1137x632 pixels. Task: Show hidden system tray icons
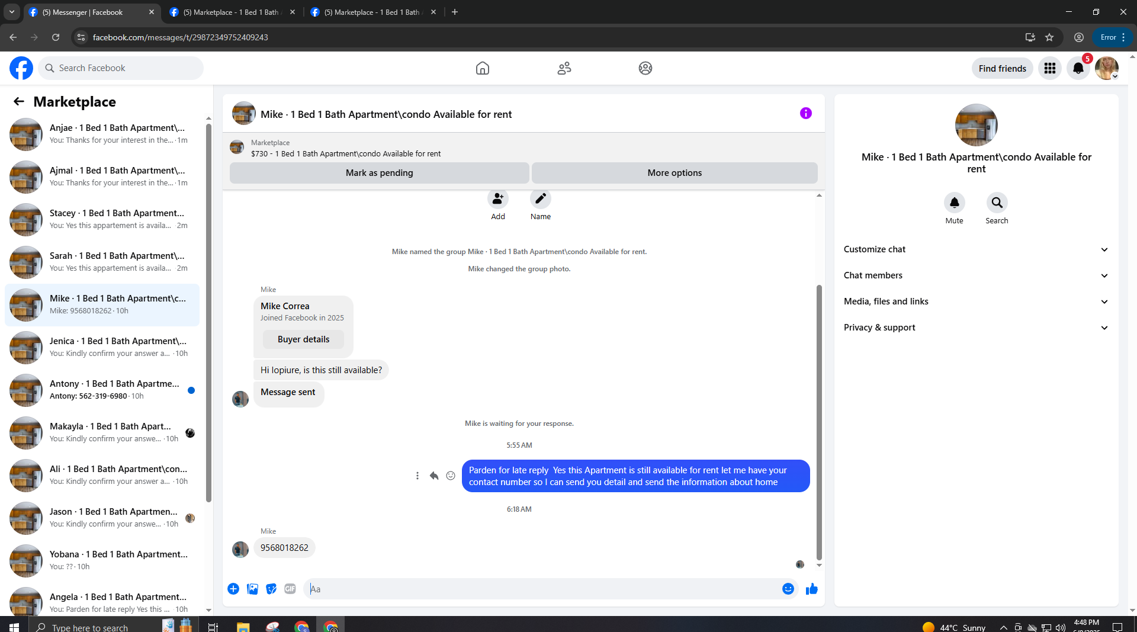[x=1003, y=627]
